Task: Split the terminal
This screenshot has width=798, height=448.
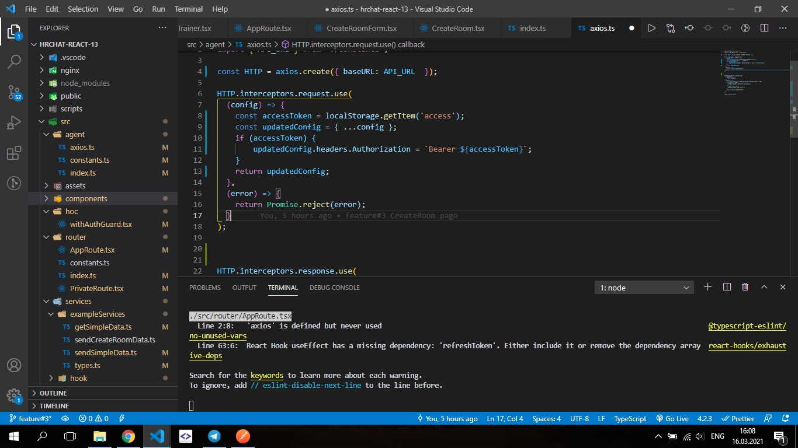Action: [x=727, y=287]
